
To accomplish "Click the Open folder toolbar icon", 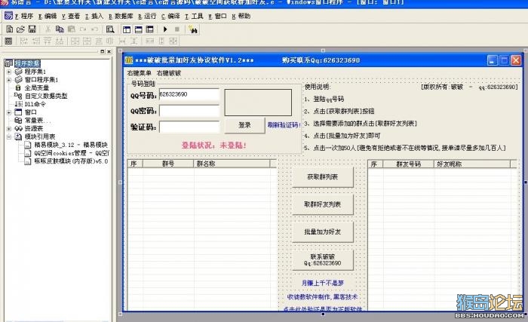I will [x=20, y=29].
